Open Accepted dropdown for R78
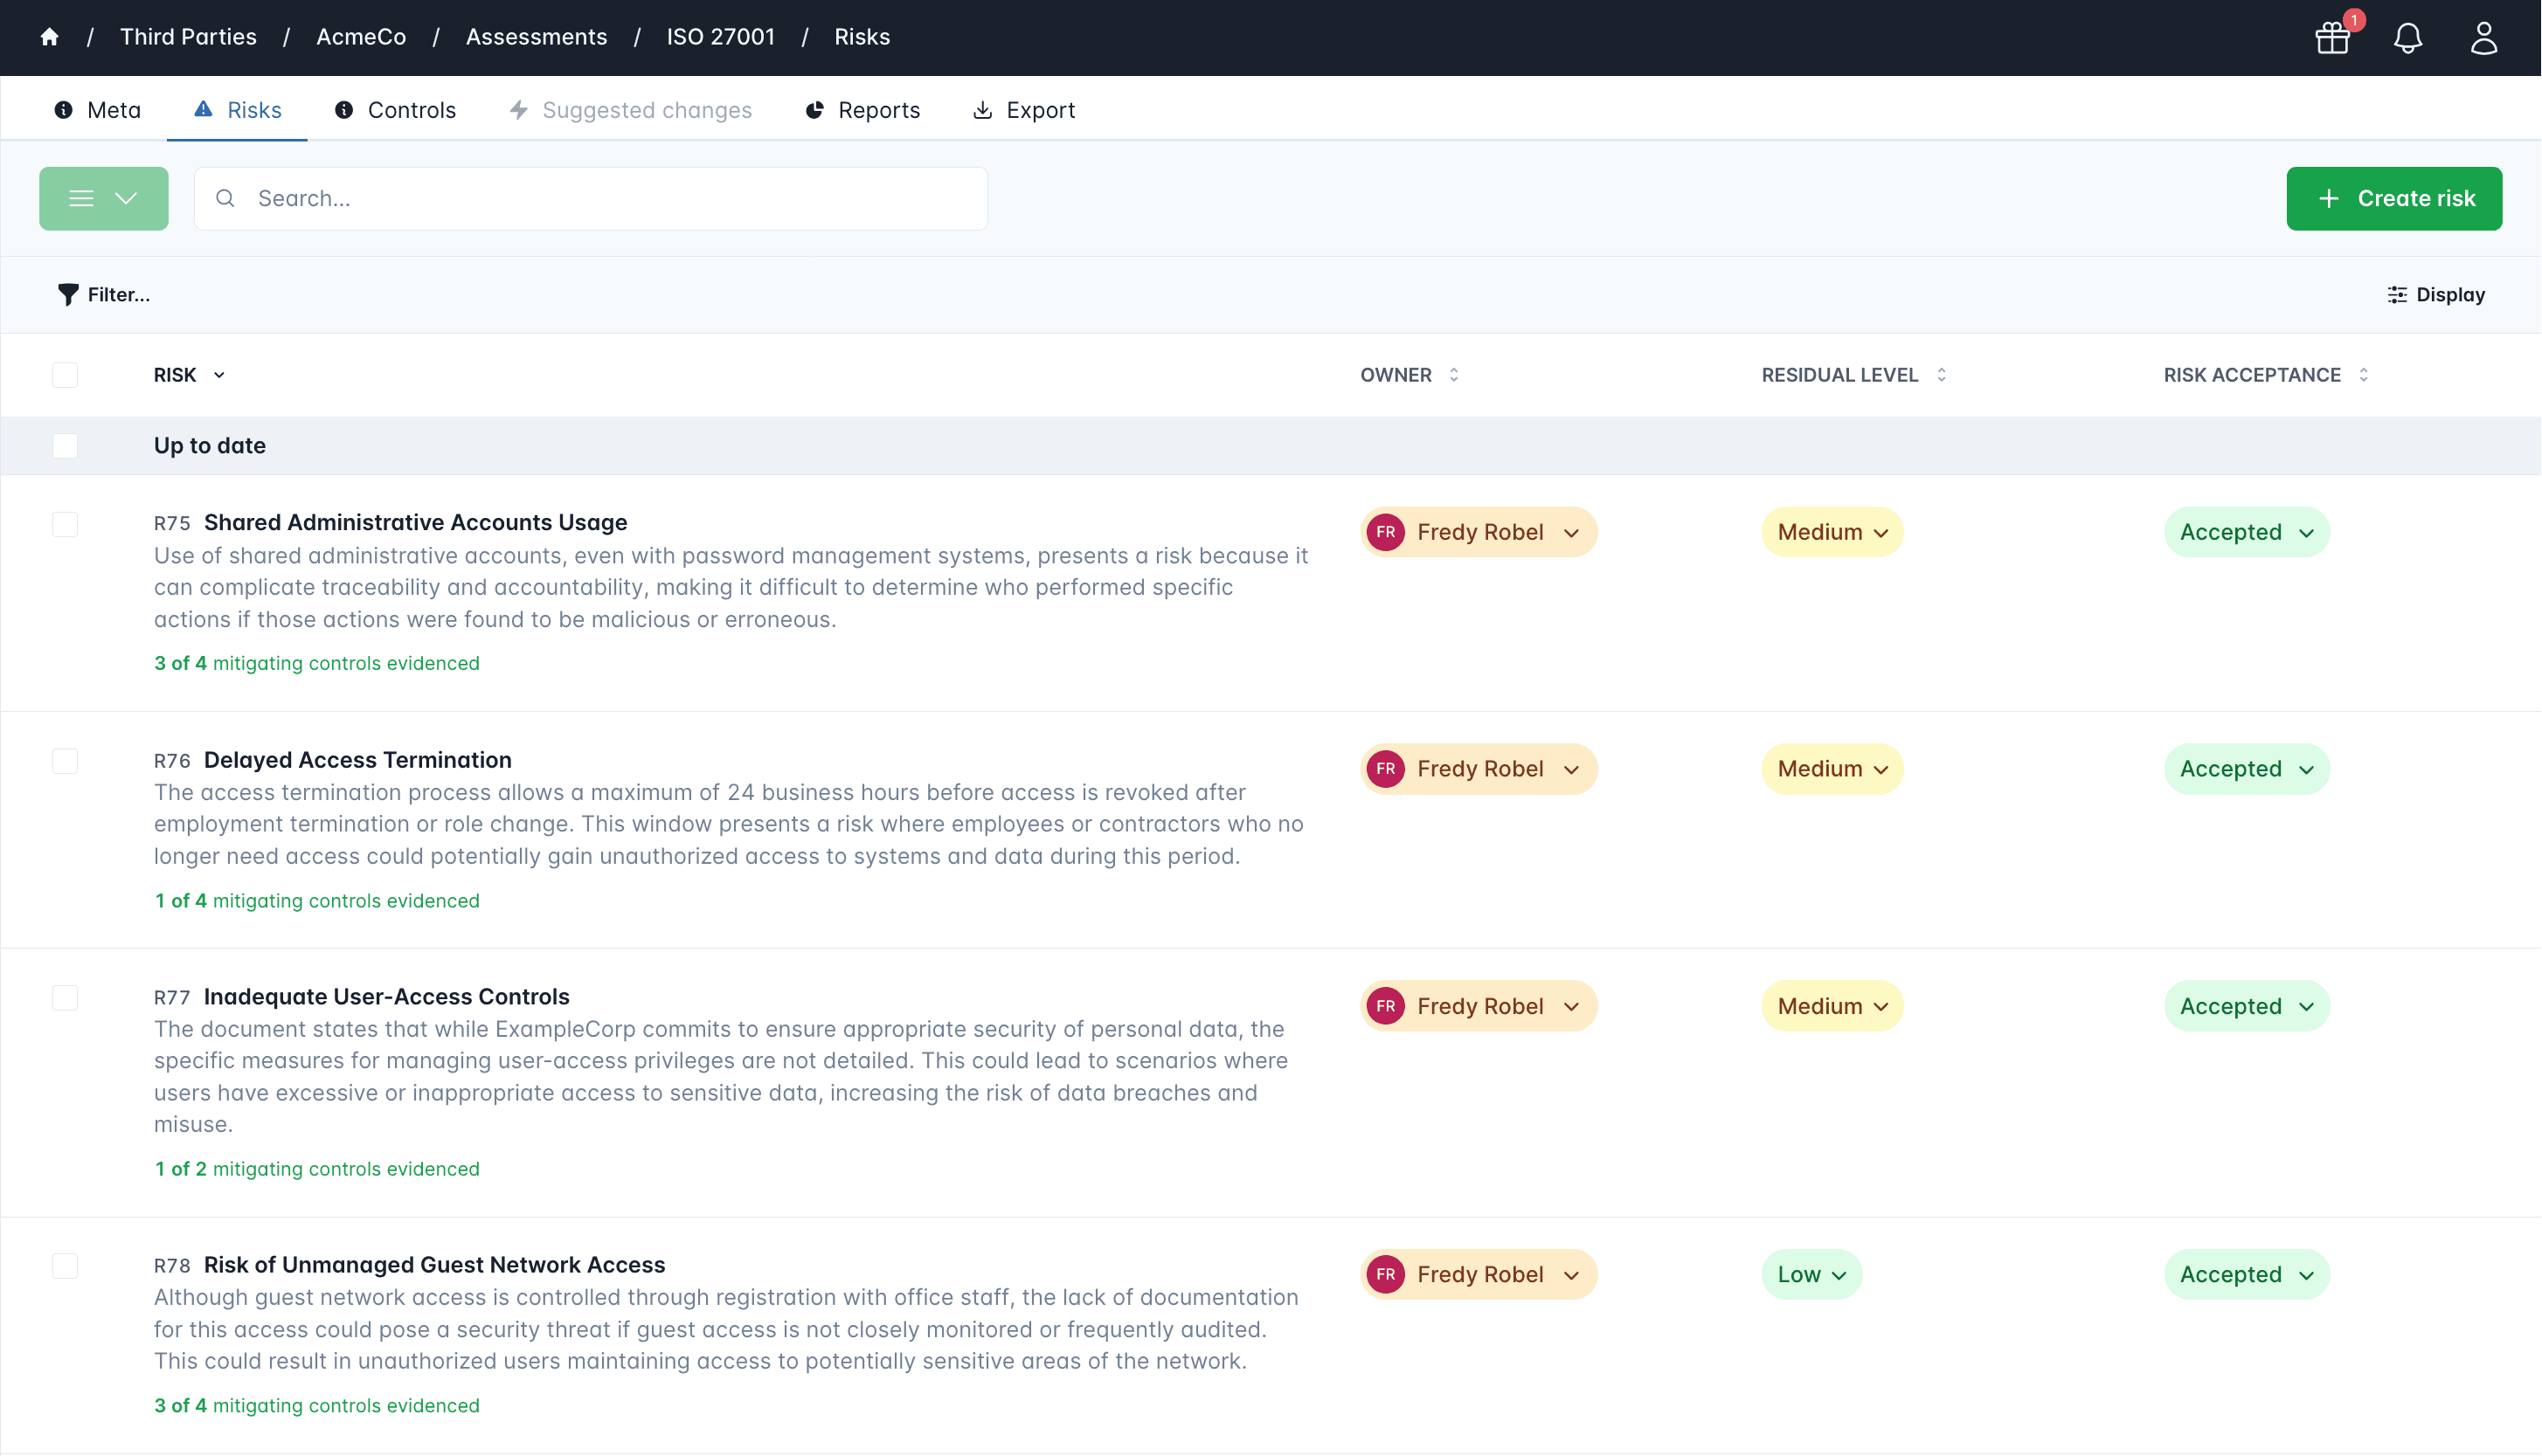The image size is (2542, 1456). pyautogui.click(x=2246, y=1274)
